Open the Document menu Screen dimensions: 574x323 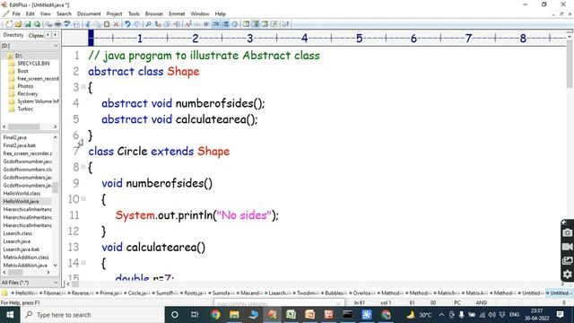[x=89, y=13]
